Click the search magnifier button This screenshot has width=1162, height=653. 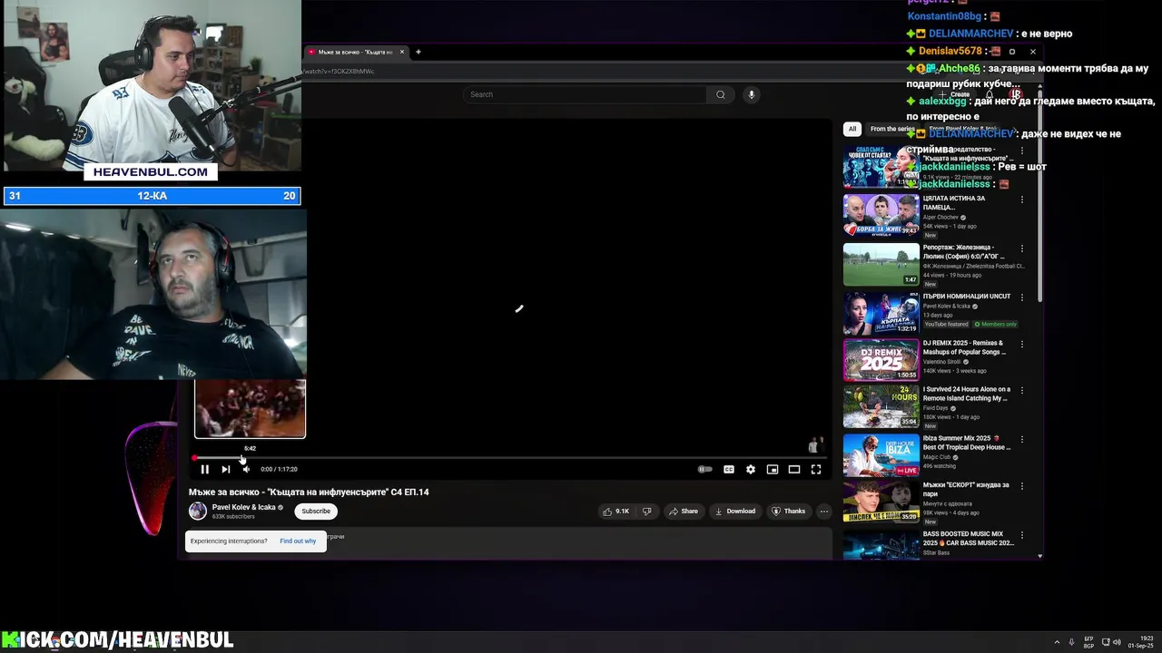(x=720, y=94)
